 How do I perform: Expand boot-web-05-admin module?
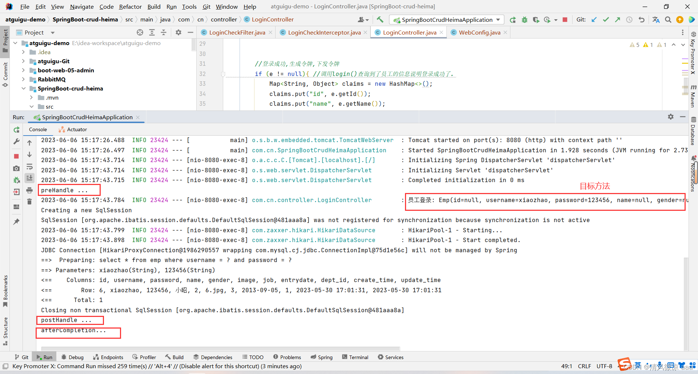pos(23,70)
